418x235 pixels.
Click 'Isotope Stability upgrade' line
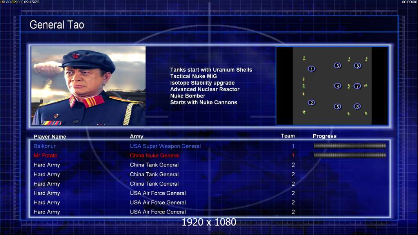(x=202, y=83)
